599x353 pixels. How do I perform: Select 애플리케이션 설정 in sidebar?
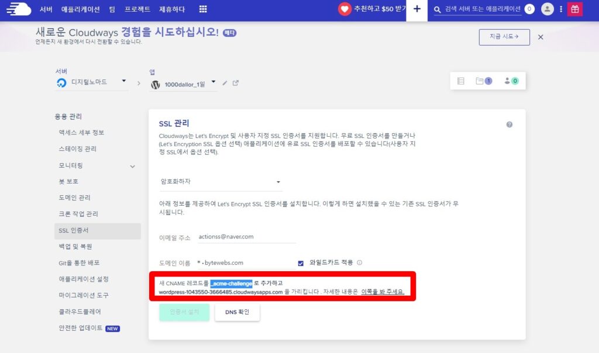click(x=84, y=279)
